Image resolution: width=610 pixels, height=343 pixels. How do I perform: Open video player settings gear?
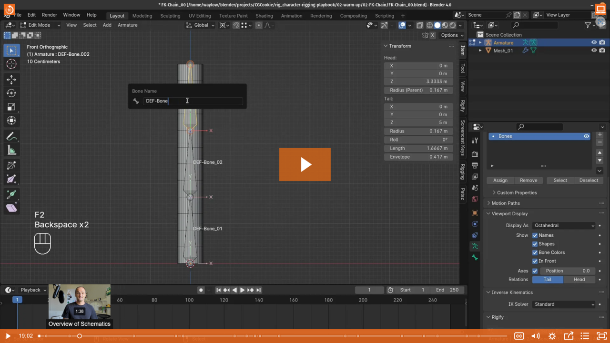[552, 336]
